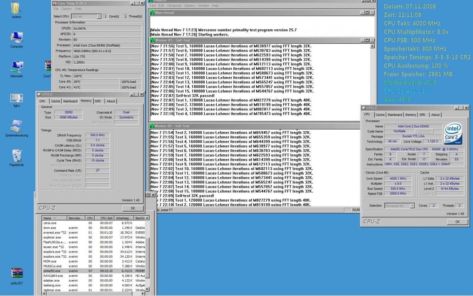473x296 pixels.
Task: Switch to About tab in the CPU-Z Memory window
Action: coord(111,101)
